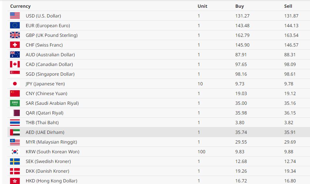Click the Danish flag icon
This screenshot has height=184, width=310.
coord(15,171)
